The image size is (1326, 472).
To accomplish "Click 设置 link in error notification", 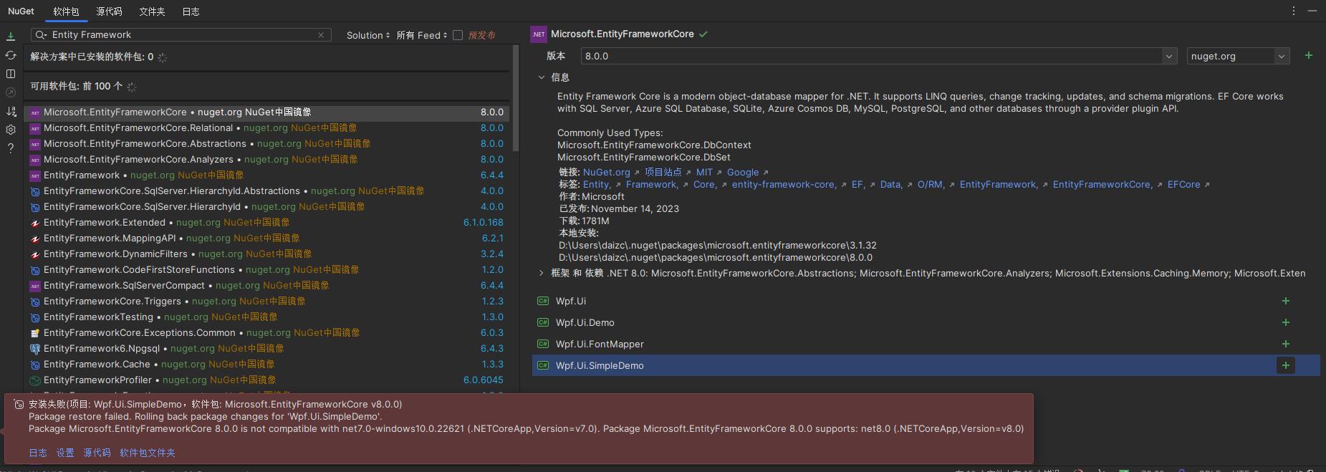I will point(65,453).
